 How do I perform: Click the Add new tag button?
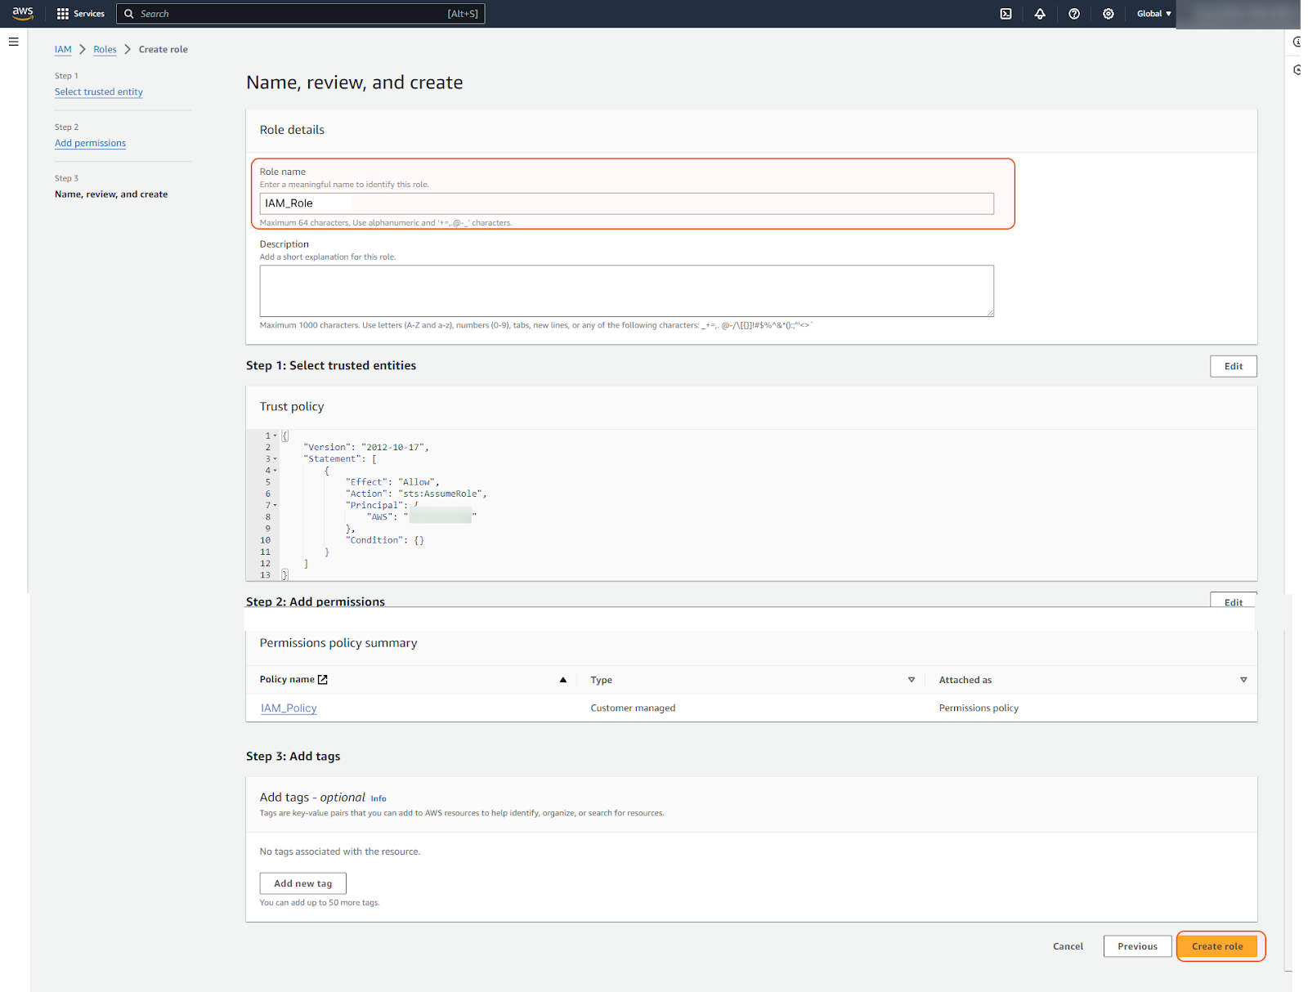pos(302,883)
